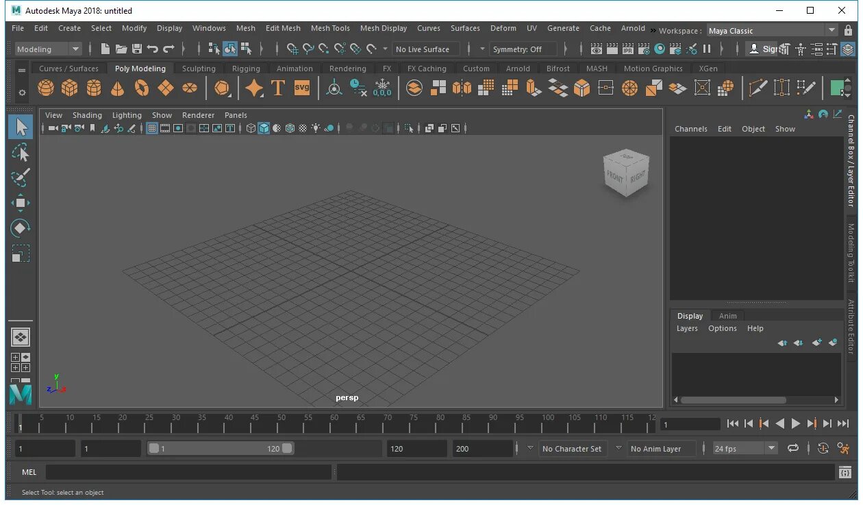
Task: Play the animation forwards
Action: [x=796, y=423]
